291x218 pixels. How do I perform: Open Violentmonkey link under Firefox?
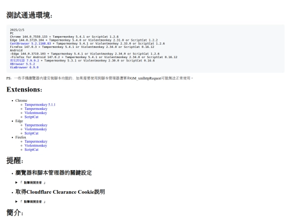(36, 145)
